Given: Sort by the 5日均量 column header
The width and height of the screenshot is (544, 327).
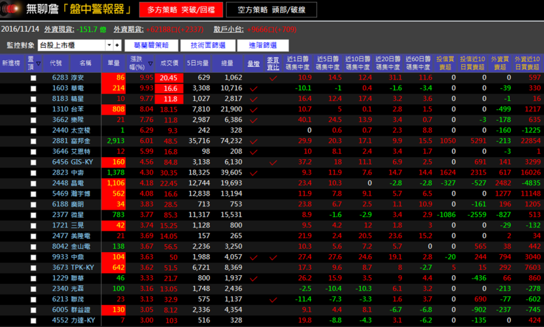Looking at the screenshot, I should pos(198,63).
